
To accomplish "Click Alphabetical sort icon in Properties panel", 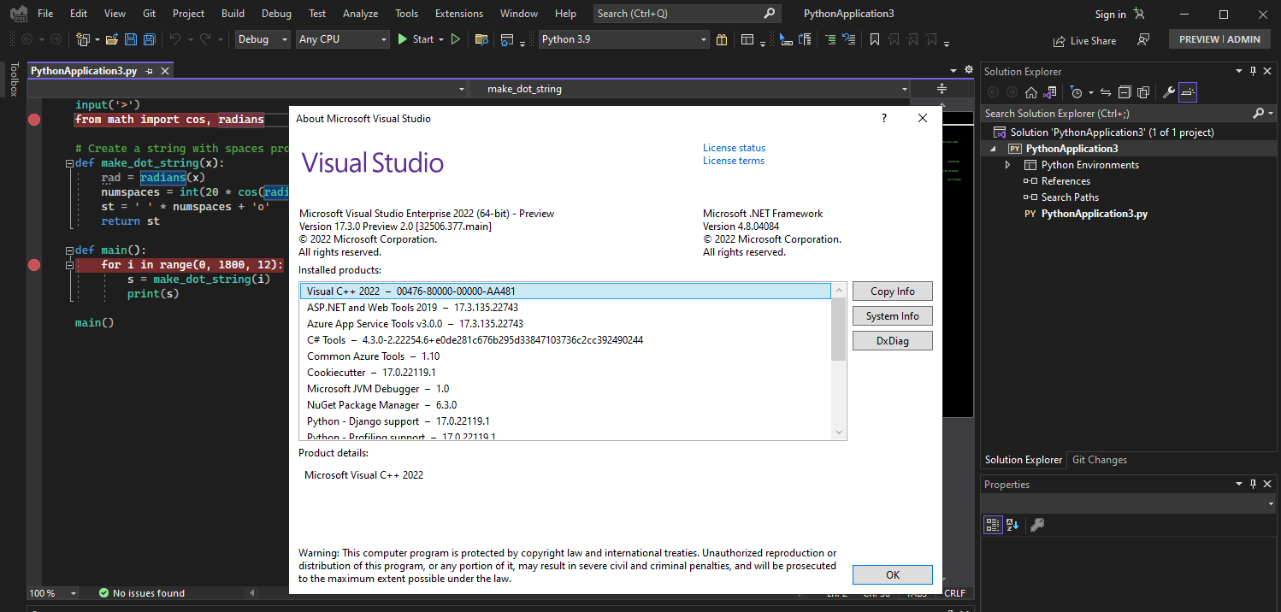I will 1012,525.
